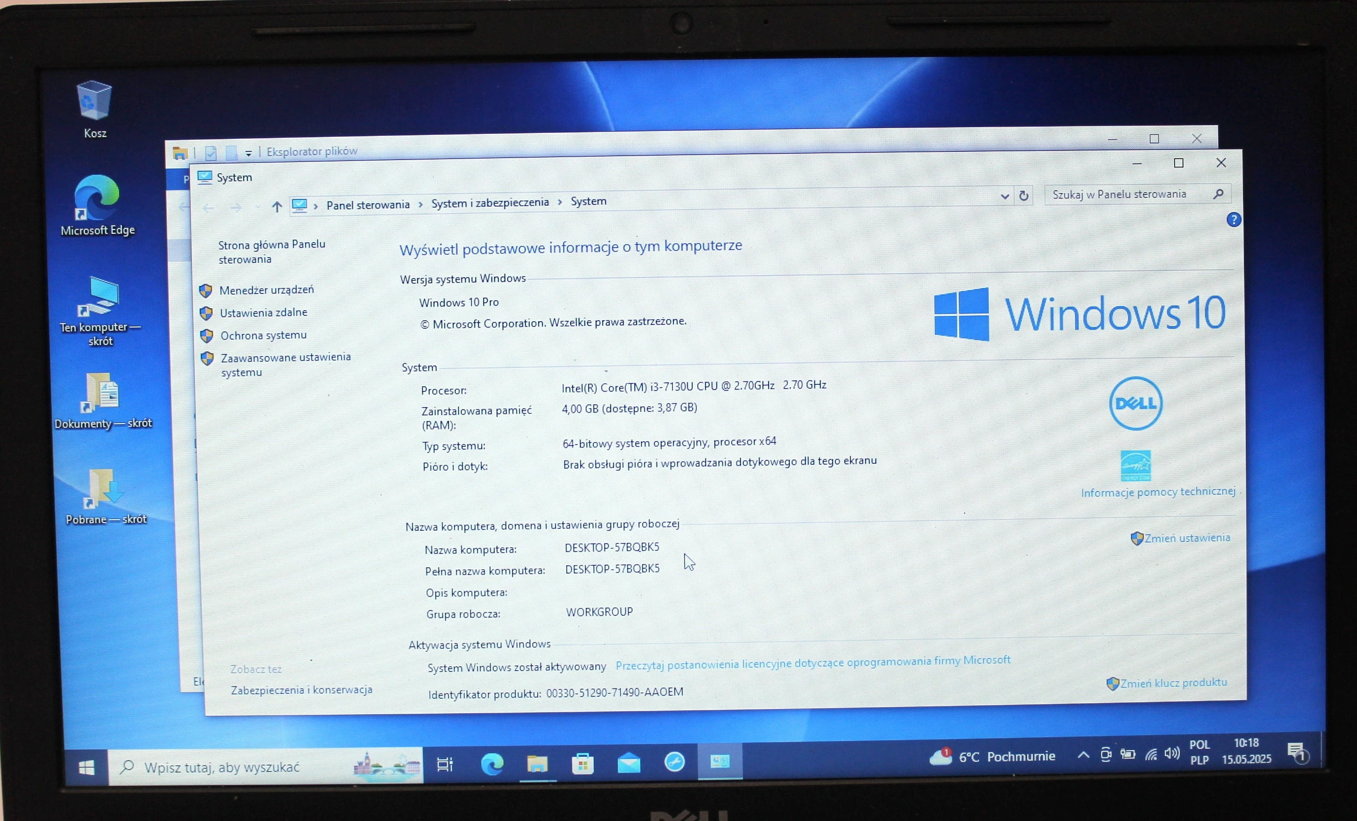
Task: Maximize the System window
Action: coord(1178,163)
